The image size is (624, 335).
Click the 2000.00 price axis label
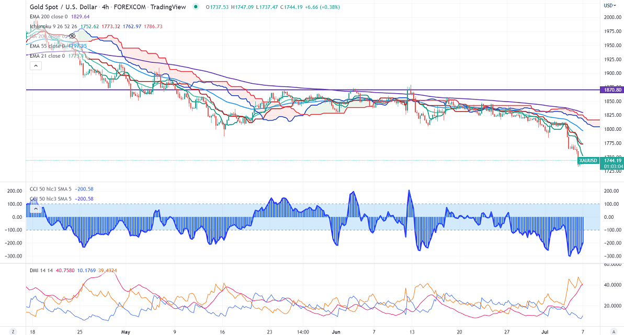pyautogui.click(x=612, y=17)
